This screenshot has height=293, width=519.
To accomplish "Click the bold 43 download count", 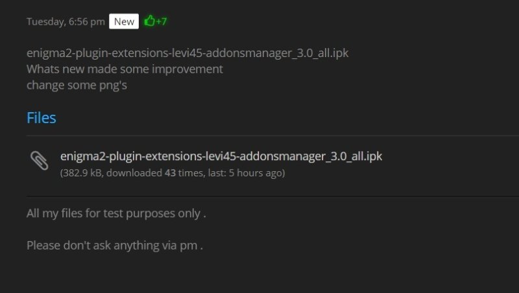I will [x=170, y=173].
